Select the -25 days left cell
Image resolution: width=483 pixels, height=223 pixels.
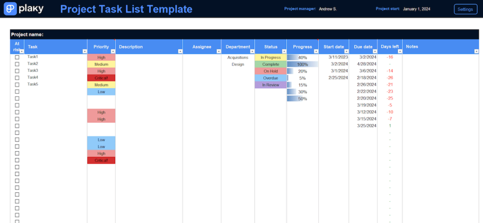390,98
